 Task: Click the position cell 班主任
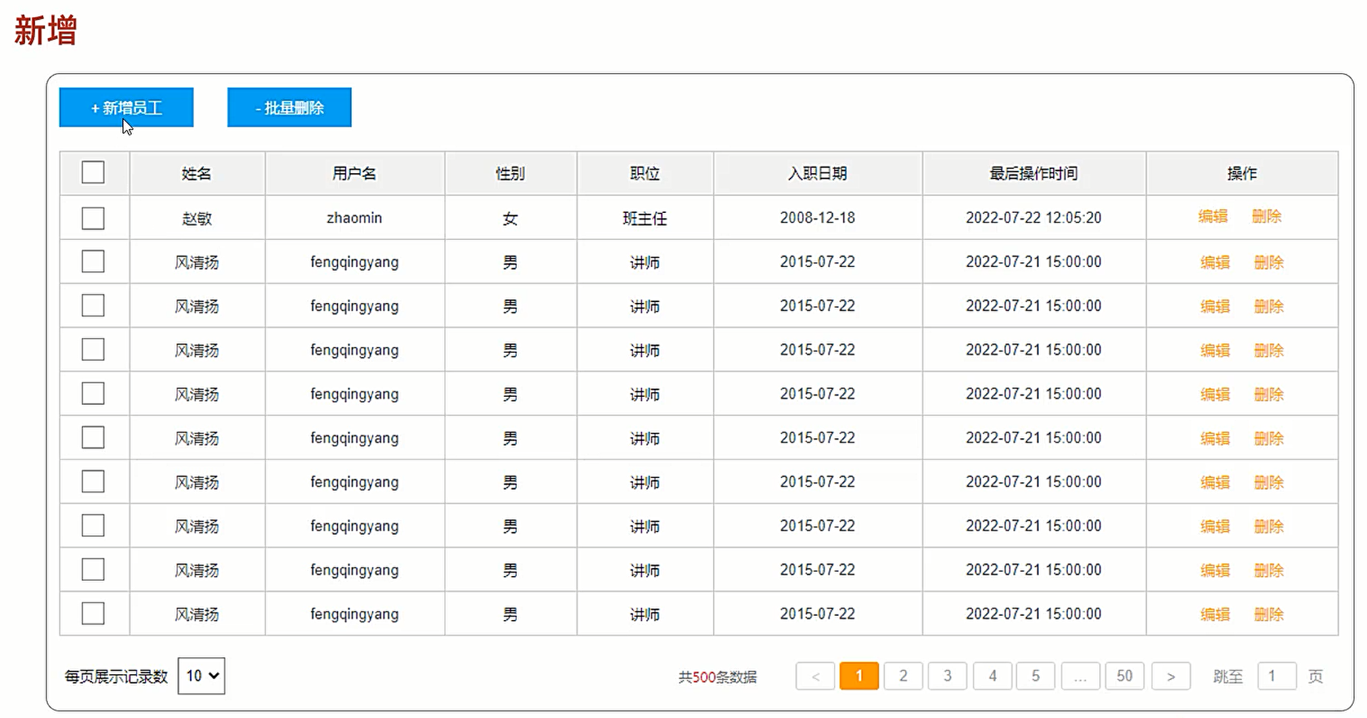coord(645,218)
